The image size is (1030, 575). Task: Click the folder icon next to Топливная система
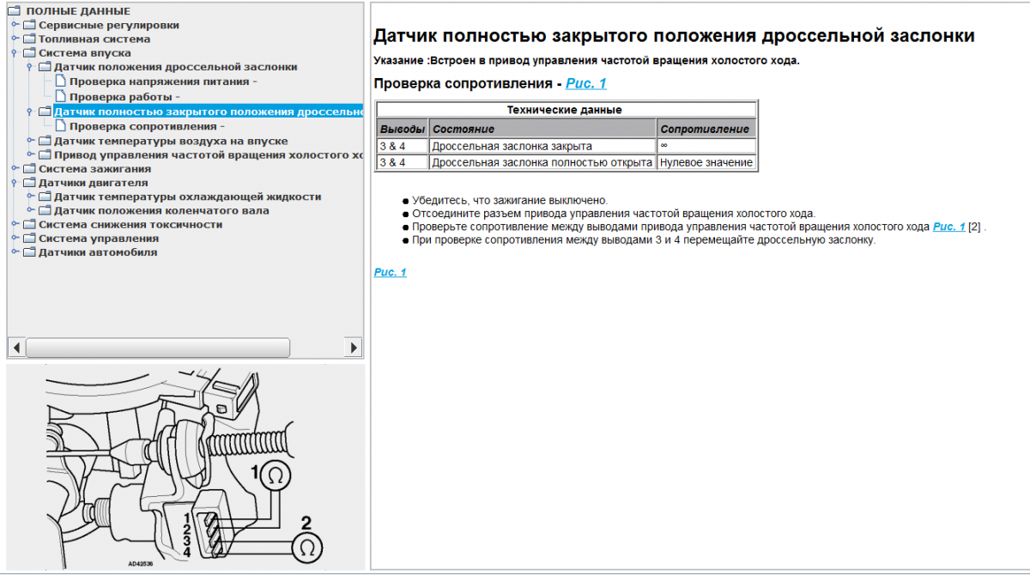29,39
